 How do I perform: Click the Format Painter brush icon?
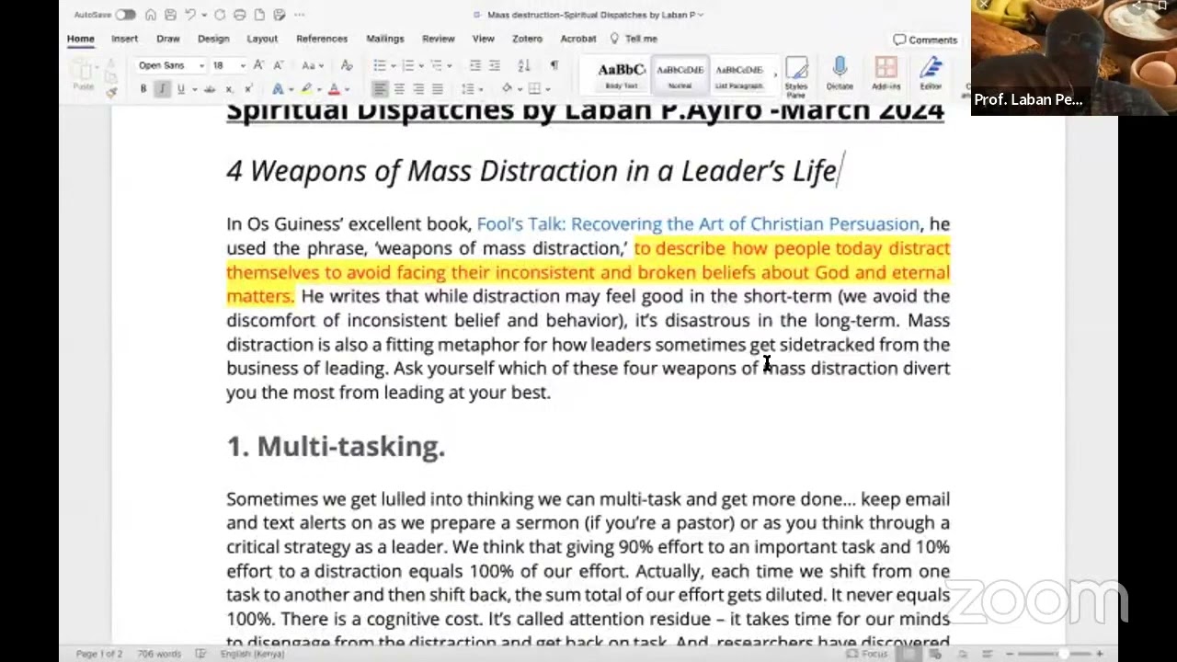pos(111,91)
